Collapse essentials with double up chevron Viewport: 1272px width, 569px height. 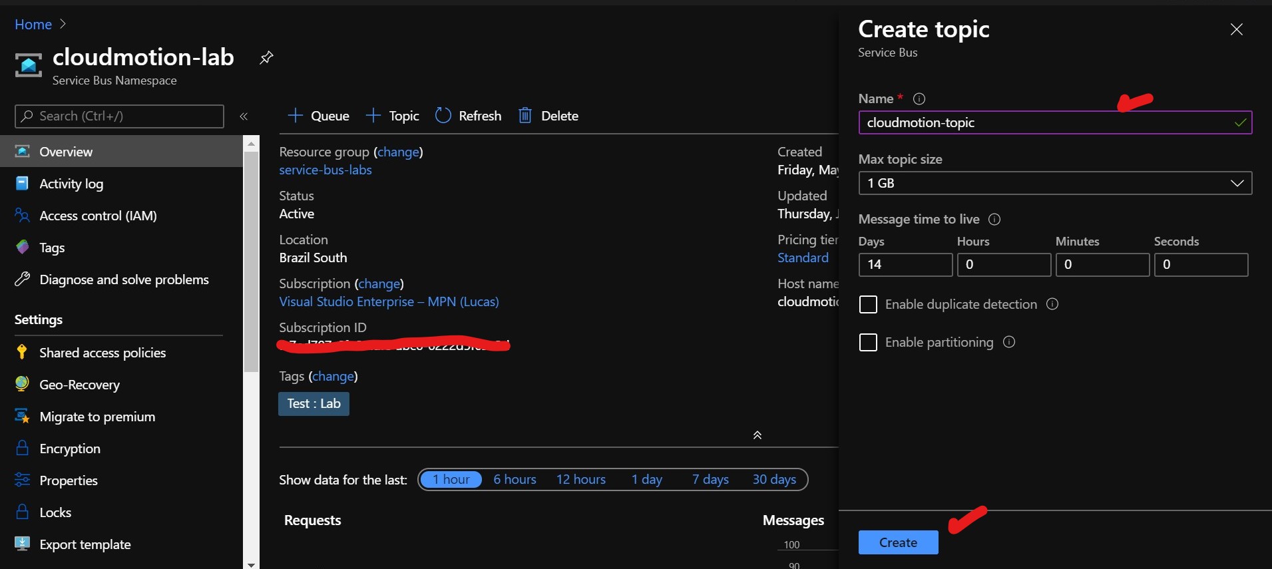click(x=757, y=435)
